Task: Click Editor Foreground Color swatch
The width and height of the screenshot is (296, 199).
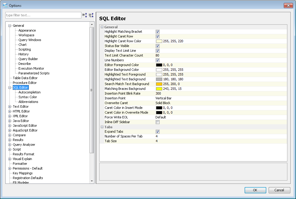Action: pyautogui.click(x=159, y=65)
